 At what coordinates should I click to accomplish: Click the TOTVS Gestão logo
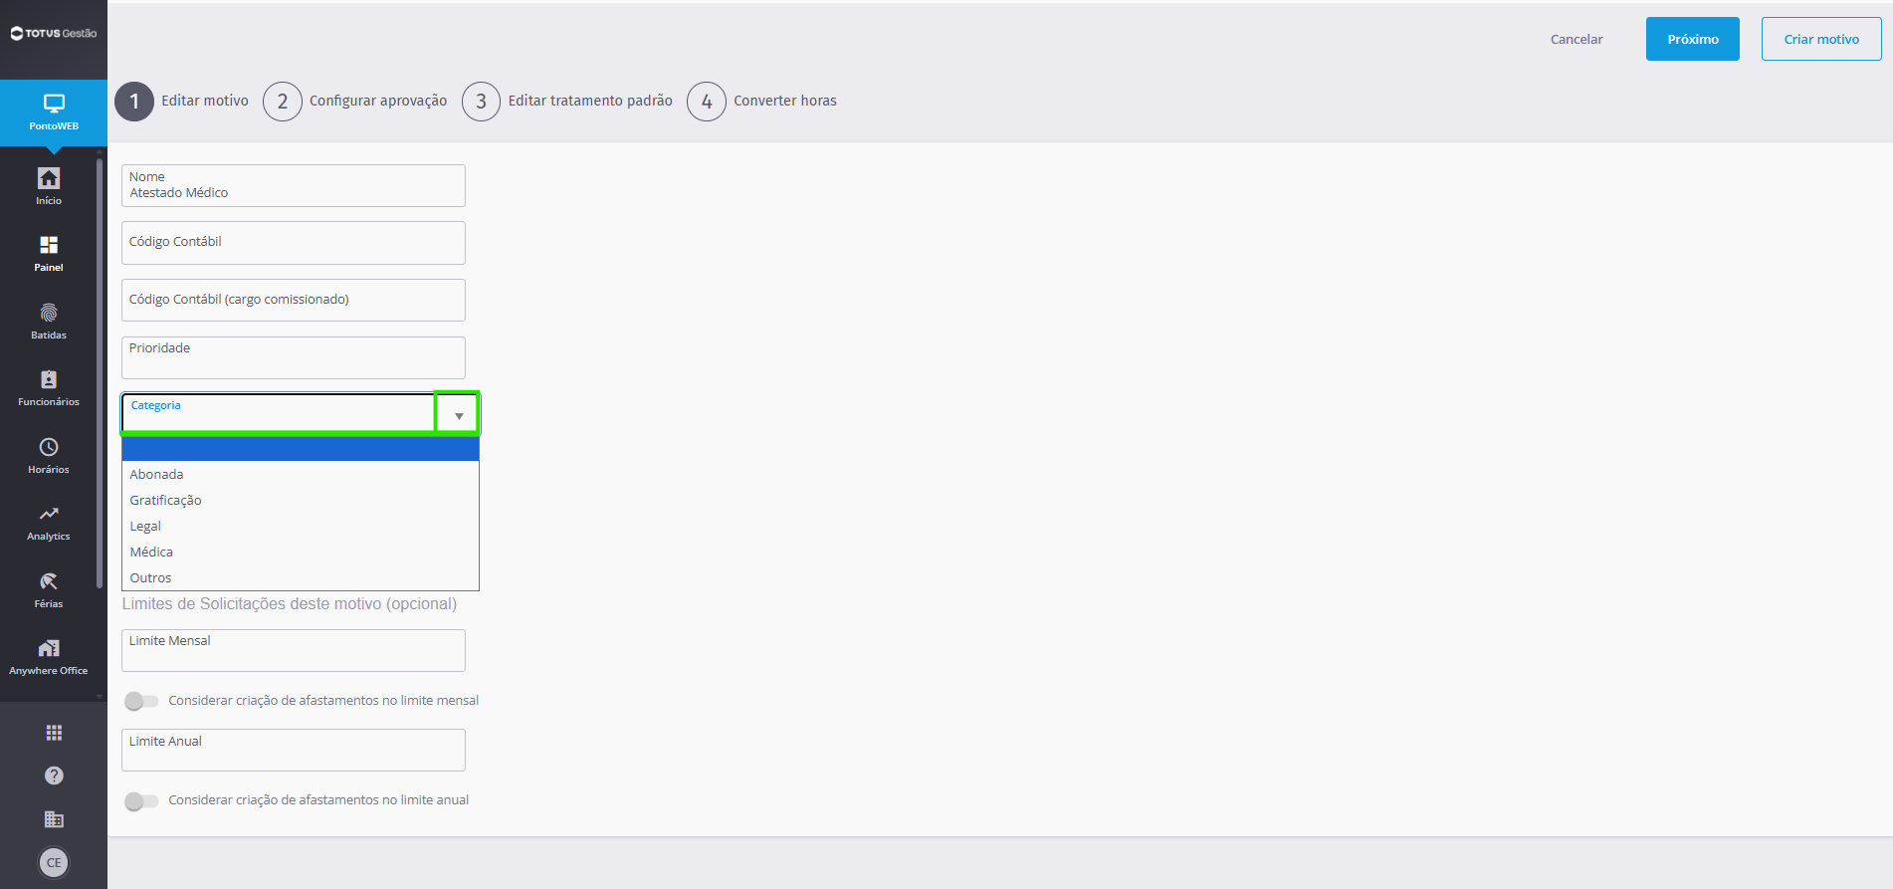point(54,33)
